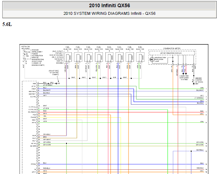
Task: Click the "PHASE" terminal label
Action: point(33,117)
